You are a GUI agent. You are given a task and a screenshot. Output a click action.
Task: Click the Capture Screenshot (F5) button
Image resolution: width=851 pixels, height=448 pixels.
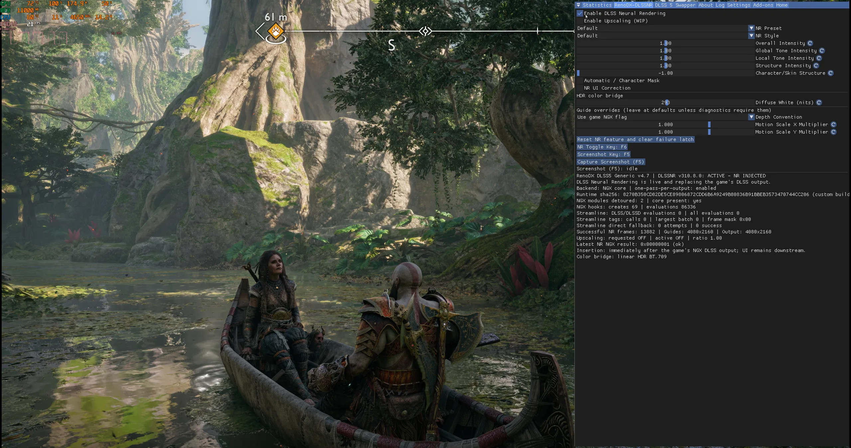(x=611, y=162)
